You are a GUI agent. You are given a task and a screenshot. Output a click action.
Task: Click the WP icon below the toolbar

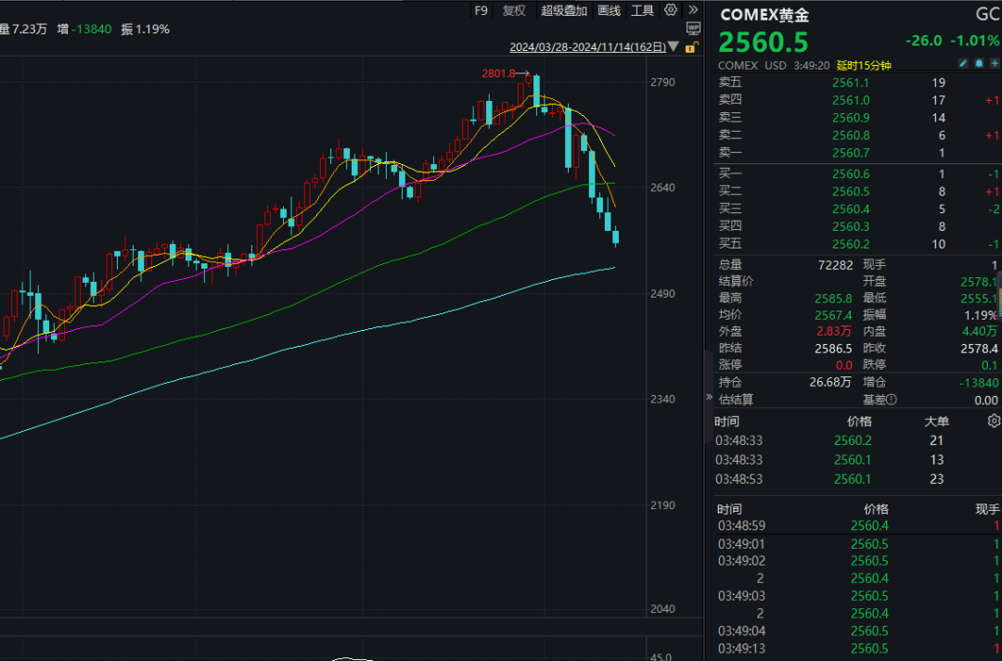pyautogui.click(x=692, y=29)
